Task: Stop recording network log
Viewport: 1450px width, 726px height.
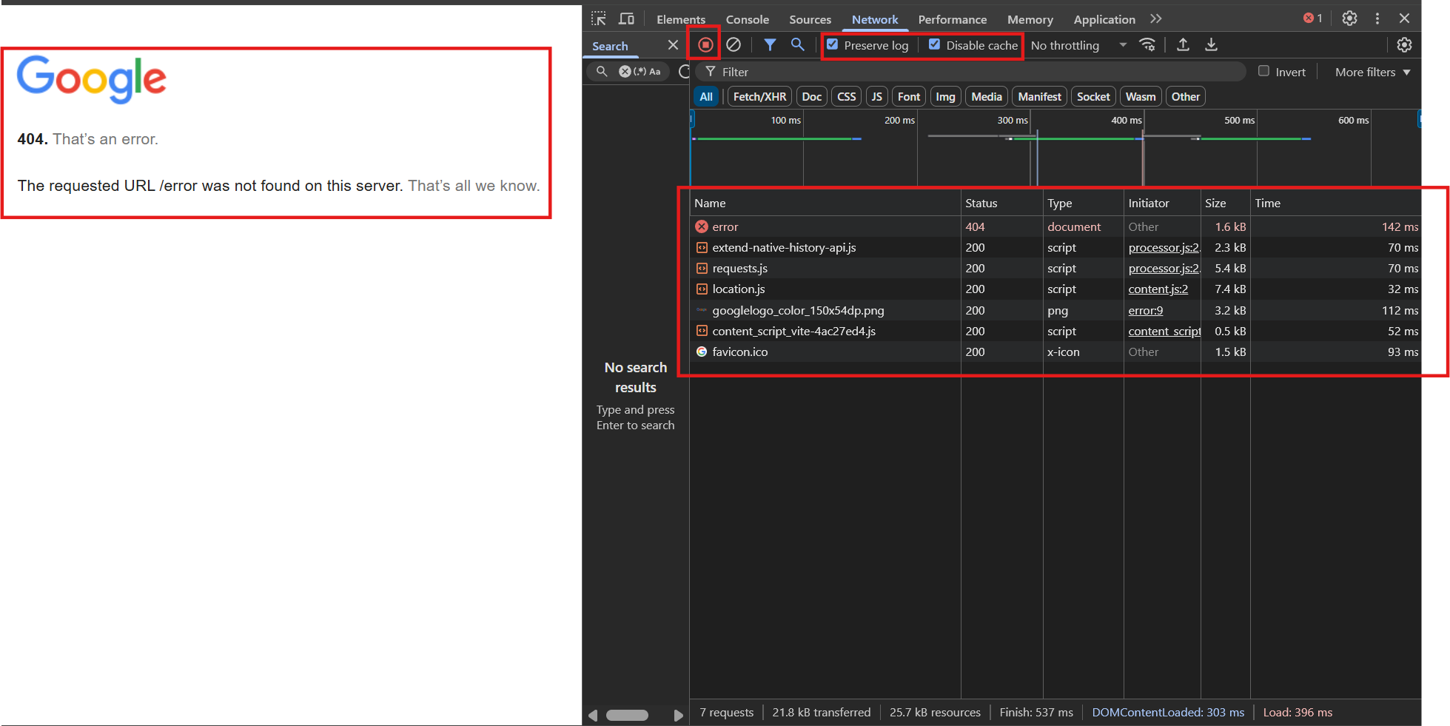Action: pyautogui.click(x=705, y=45)
